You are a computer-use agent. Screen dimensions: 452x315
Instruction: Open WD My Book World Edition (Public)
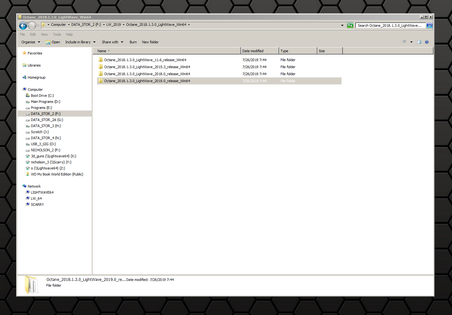point(57,174)
